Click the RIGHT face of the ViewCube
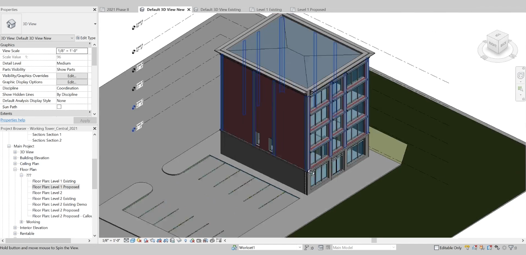The height and width of the screenshot is (255, 526). point(492,45)
